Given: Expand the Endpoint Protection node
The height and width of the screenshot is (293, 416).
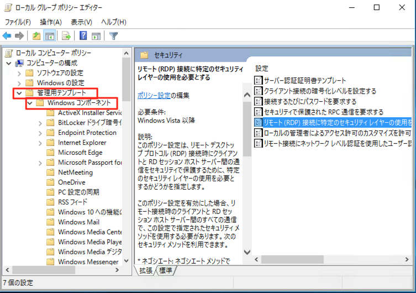Looking at the screenshot, I should point(40,133).
